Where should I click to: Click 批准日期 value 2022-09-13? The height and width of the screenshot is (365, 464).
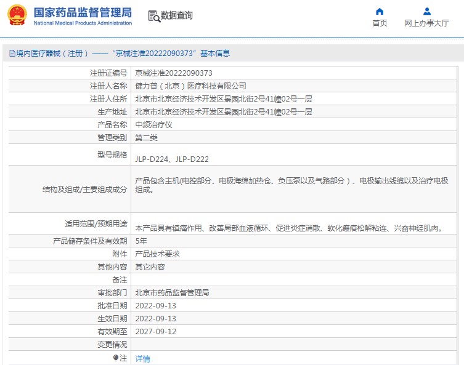pos(156,306)
